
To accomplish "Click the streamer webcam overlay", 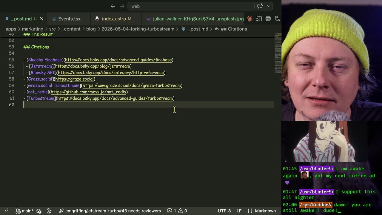I will [x=332, y=60].
